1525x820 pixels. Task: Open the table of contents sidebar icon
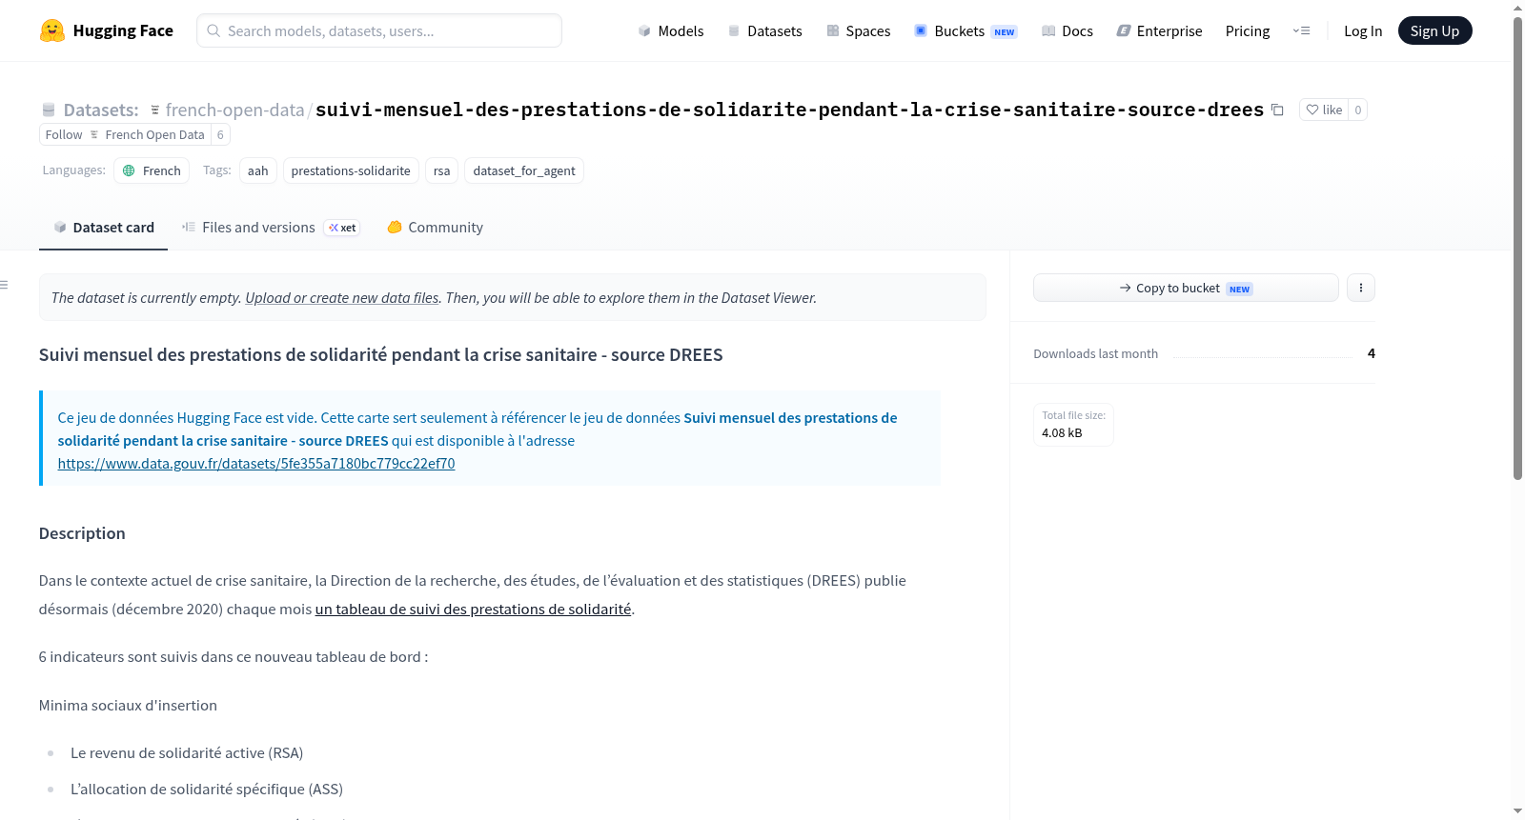pos(5,285)
